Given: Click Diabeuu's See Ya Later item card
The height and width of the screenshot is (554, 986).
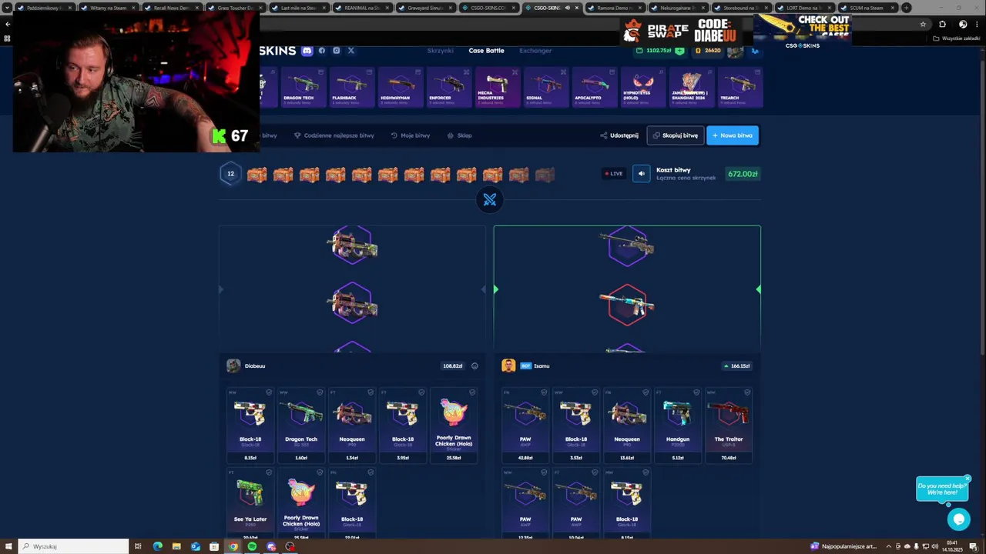Looking at the screenshot, I should (x=250, y=504).
